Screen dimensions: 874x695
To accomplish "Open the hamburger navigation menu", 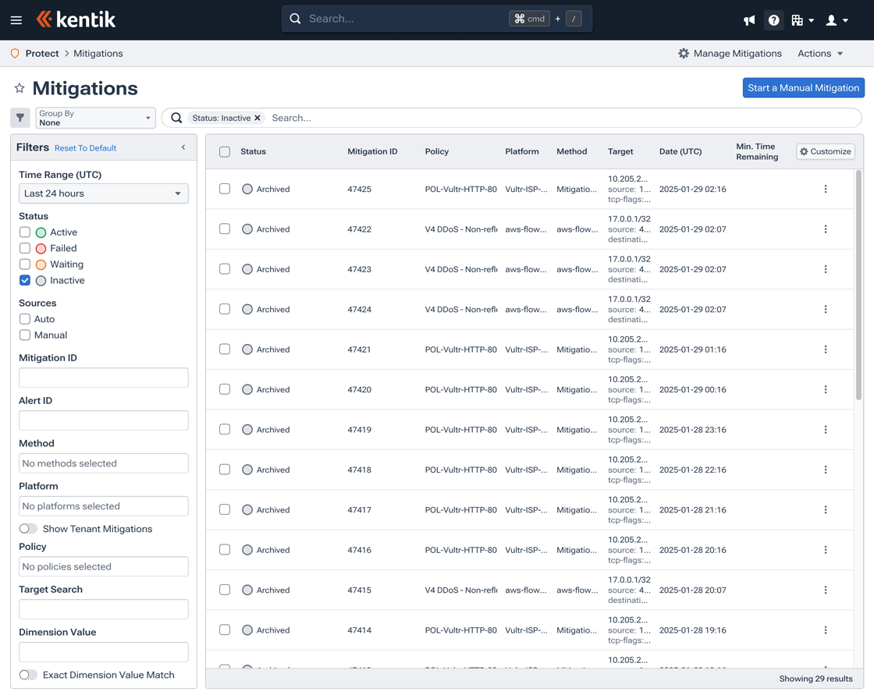I will tap(16, 20).
